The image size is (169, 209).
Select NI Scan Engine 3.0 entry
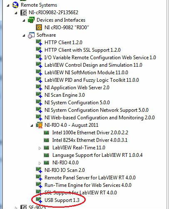pyautogui.click(x=65, y=95)
